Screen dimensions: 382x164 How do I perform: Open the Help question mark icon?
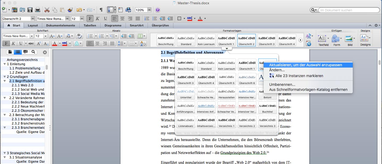click(158, 10)
